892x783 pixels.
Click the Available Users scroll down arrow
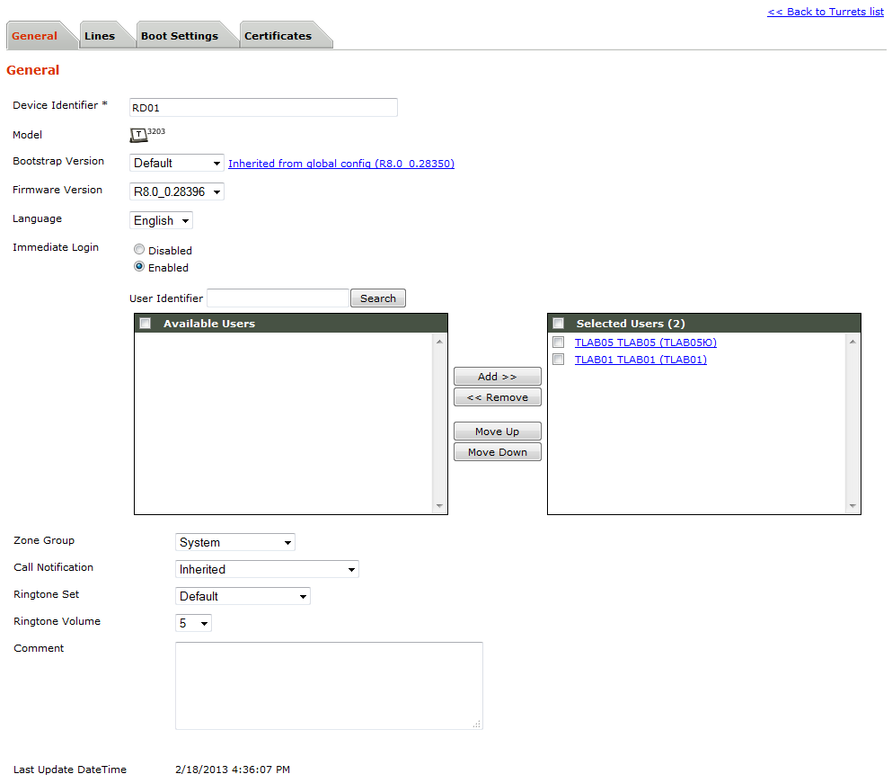point(439,506)
